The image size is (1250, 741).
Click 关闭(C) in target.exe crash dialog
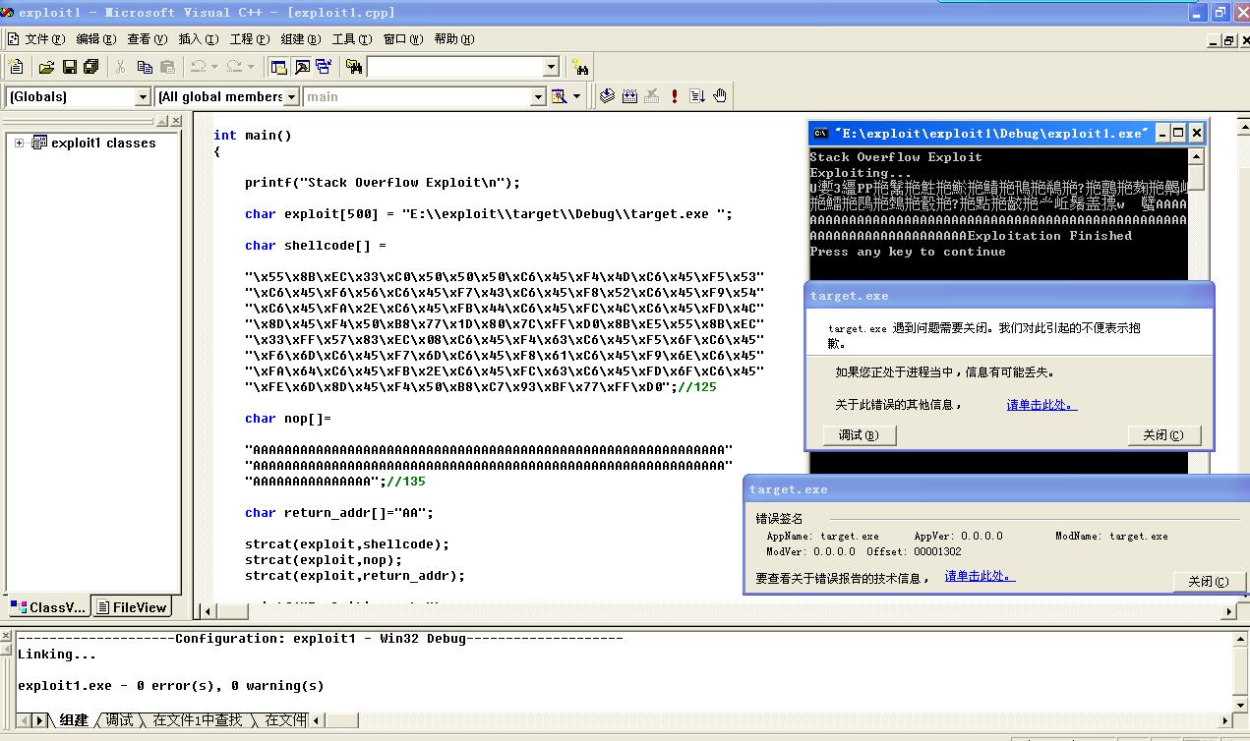[x=1164, y=434]
